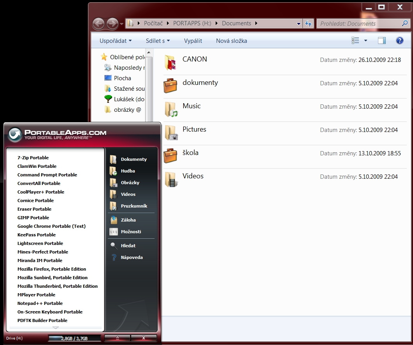
Task: Click the Počítač breadcrumb in address bar
Action: click(x=153, y=23)
